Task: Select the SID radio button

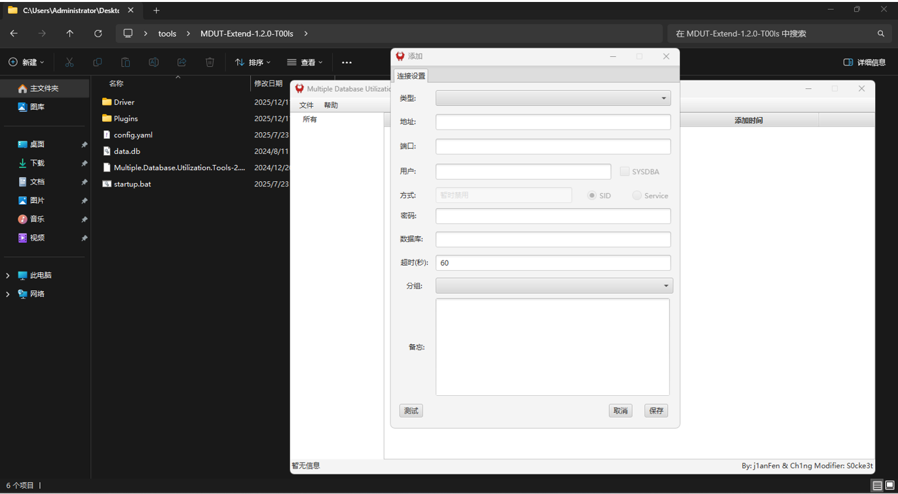Action: [x=591, y=196]
